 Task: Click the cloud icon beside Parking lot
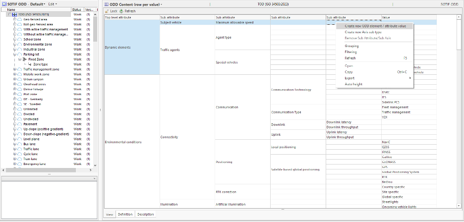coord(20,54)
